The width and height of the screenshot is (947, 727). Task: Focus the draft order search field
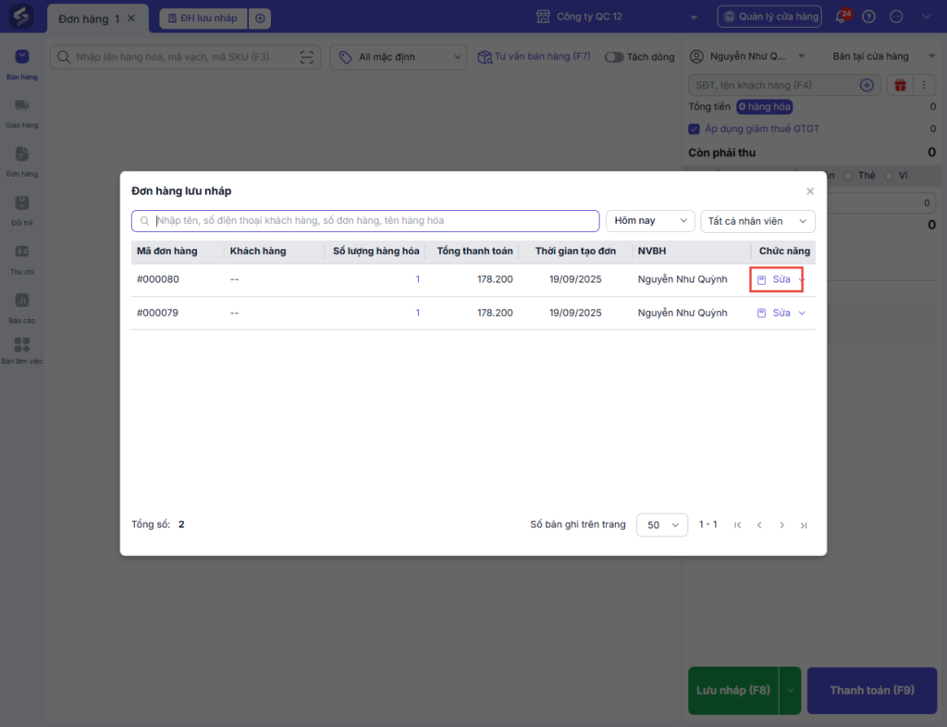365,221
